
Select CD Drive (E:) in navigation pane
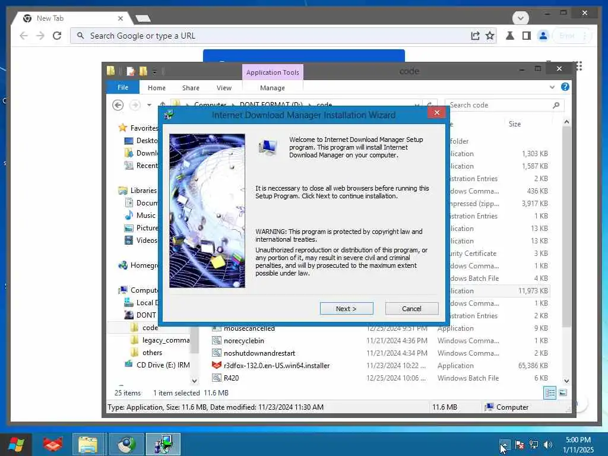pyautogui.click(x=163, y=365)
